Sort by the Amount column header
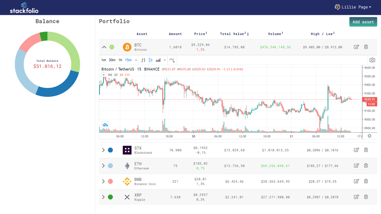381x214 pixels. coord(175,34)
